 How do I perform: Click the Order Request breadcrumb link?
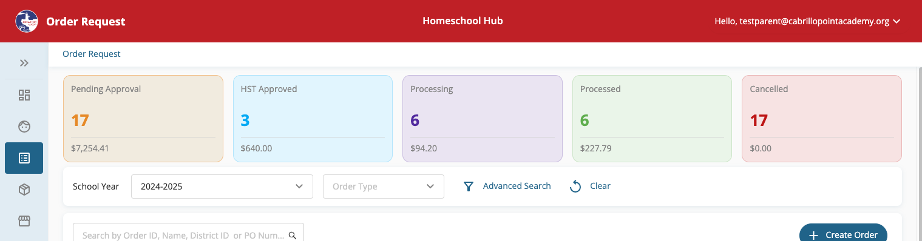point(92,54)
